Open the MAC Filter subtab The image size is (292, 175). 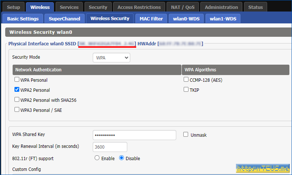point(151,19)
